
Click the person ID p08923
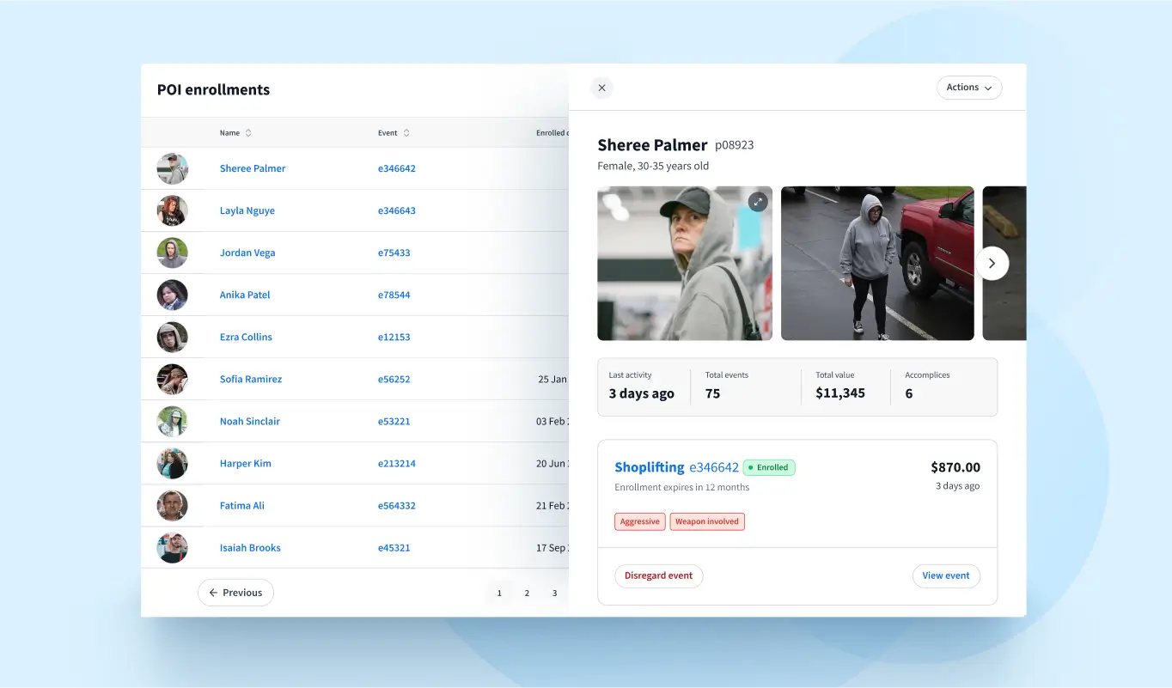(x=735, y=145)
